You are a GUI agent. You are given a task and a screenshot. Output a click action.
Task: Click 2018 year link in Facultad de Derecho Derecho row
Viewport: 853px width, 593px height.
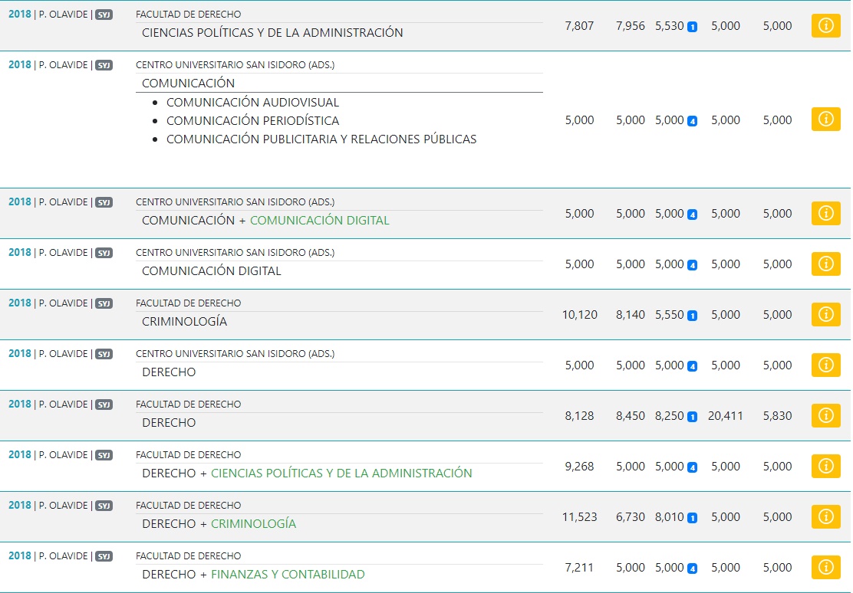coord(19,405)
